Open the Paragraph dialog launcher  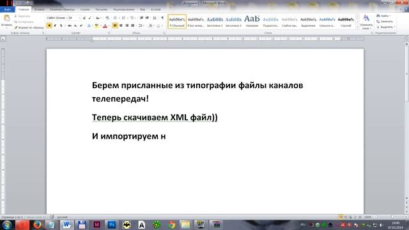[x=164, y=33]
